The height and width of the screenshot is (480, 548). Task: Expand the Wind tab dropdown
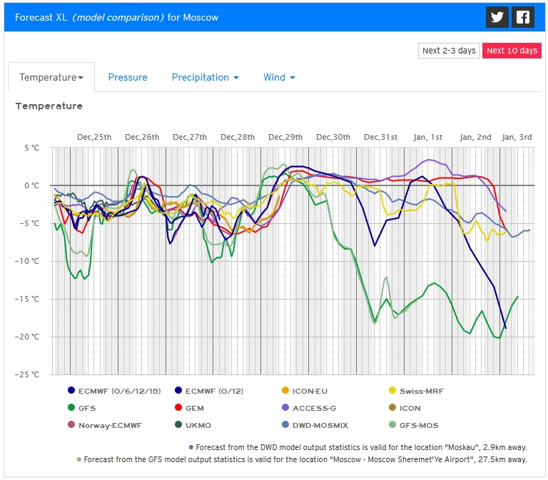click(x=279, y=77)
